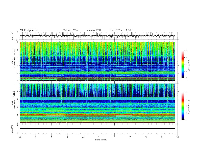This screenshot has width=200, height=154.
Task: Click the time axis tick label "3"
Action: point(67,137)
